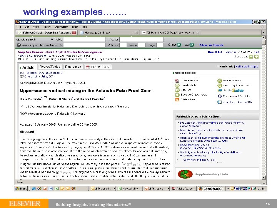Click the Author search input
Image resolution: width=277 pixels, height=208 pixels.
142,39
